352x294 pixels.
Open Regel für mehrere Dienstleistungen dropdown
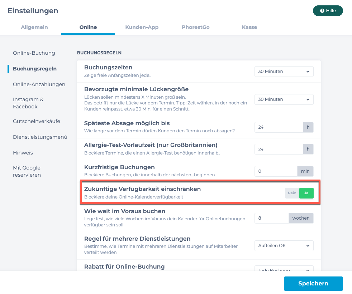click(284, 246)
